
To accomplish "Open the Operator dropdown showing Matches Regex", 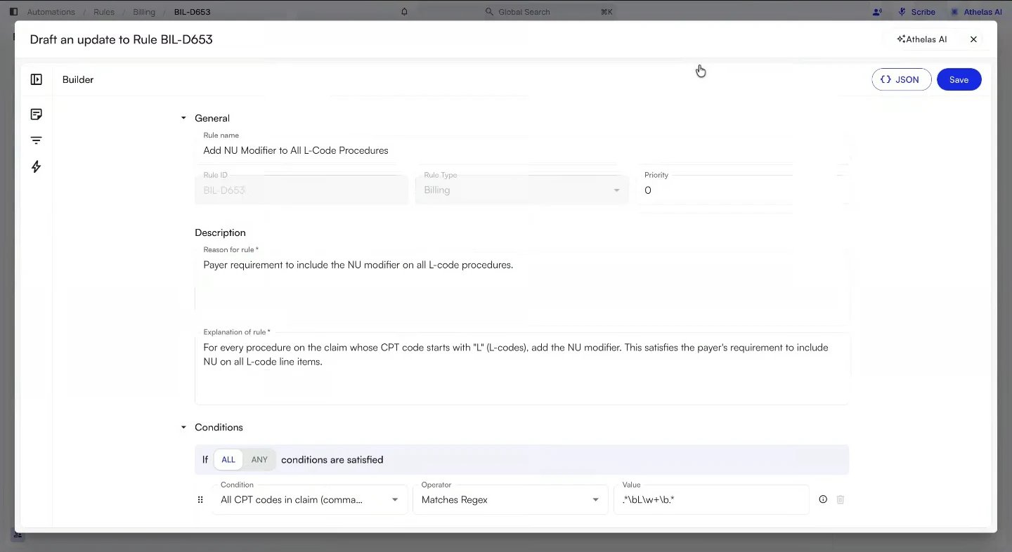I will (x=510, y=499).
